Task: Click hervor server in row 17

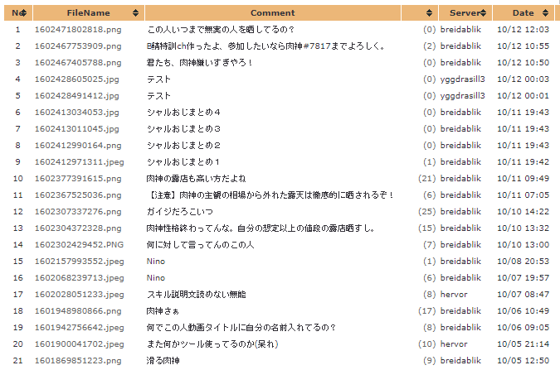Action: 454,294
